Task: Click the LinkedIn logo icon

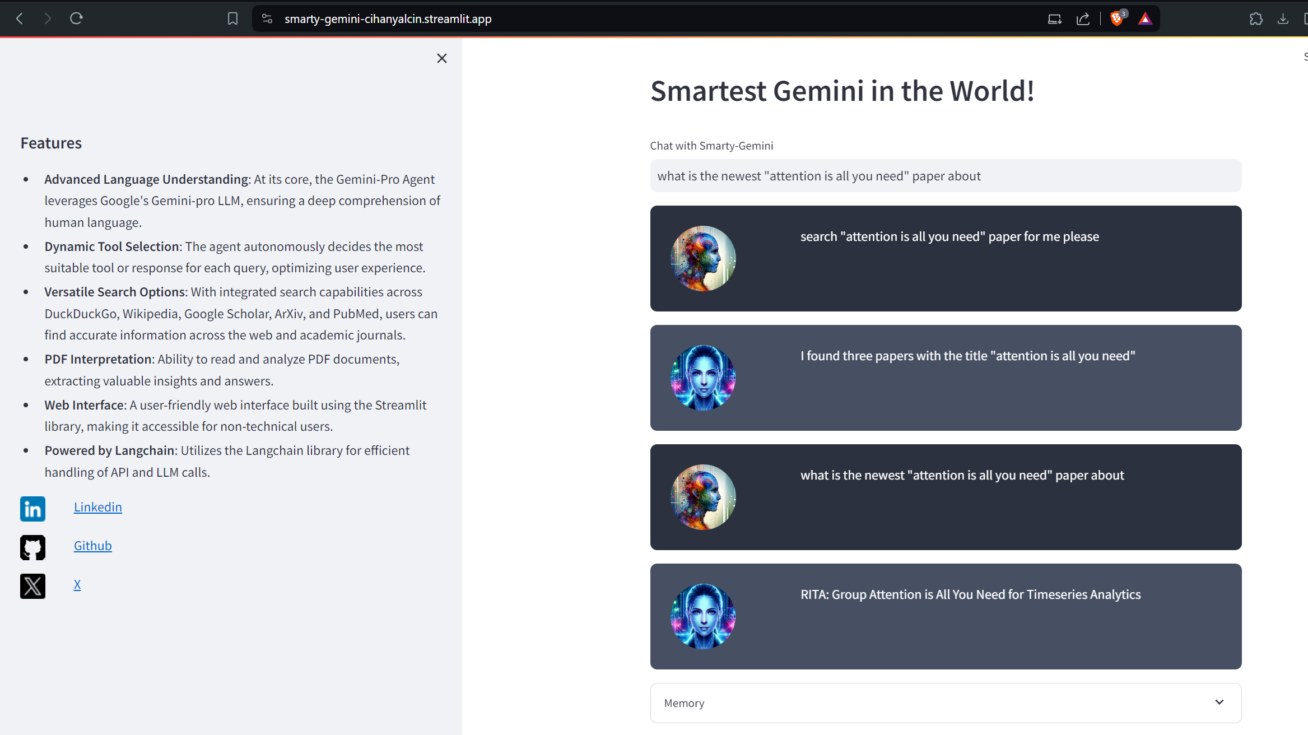Action: pos(32,509)
